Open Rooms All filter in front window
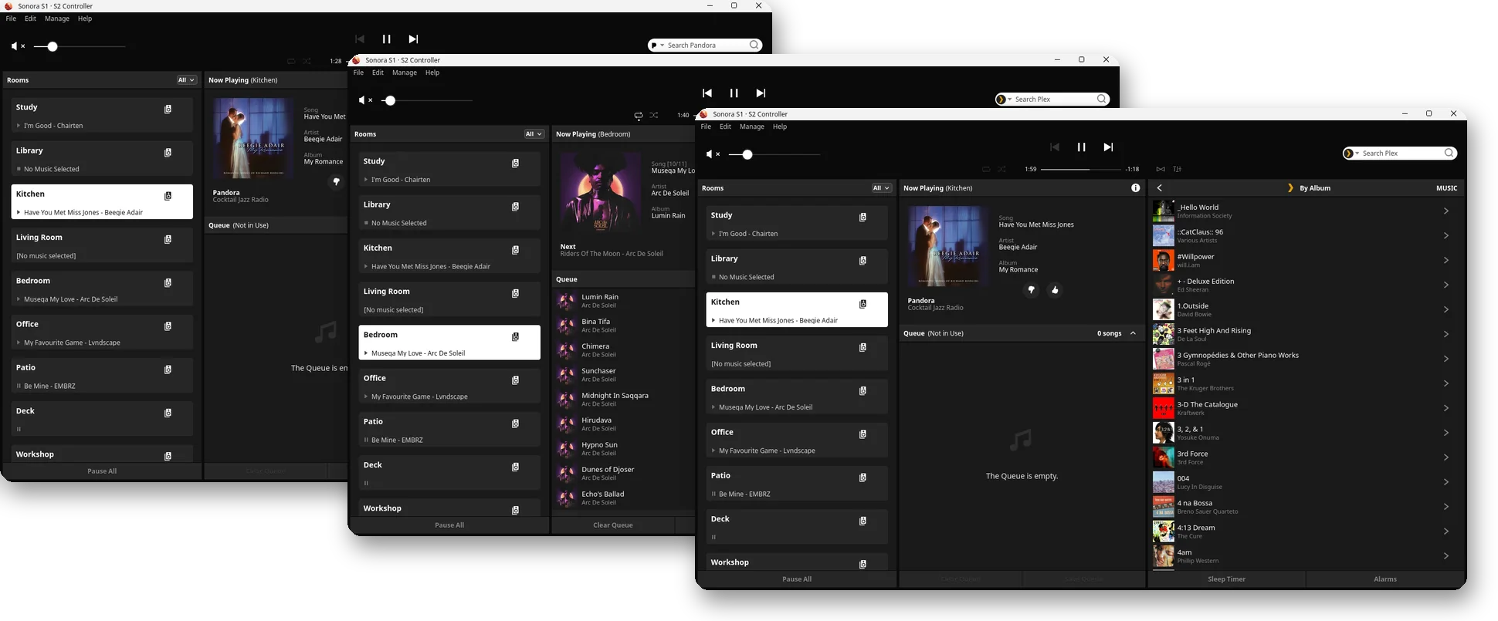The height and width of the screenshot is (621, 1498). pyautogui.click(x=881, y=188)
